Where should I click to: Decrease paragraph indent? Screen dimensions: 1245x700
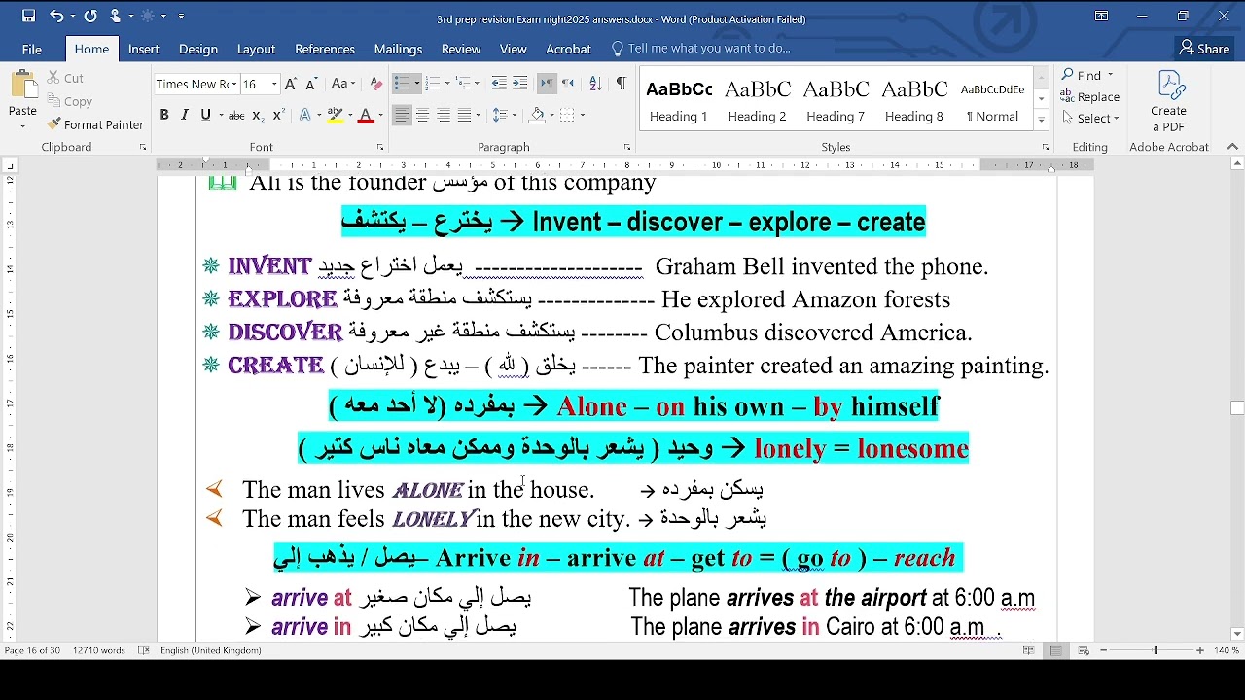499,84
